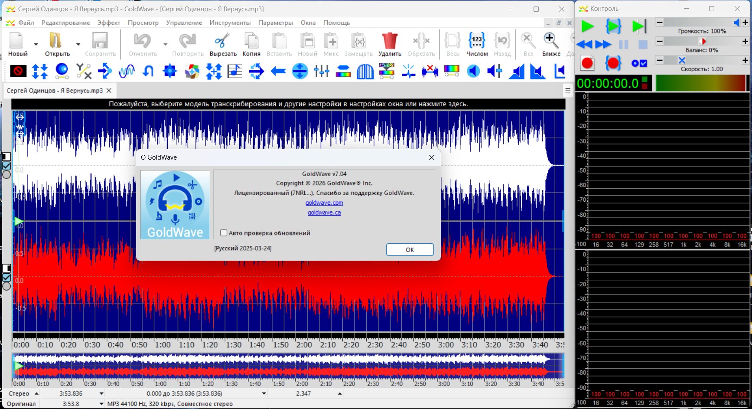Open the Эффект menu
The image size is (752, 409).
108,23
